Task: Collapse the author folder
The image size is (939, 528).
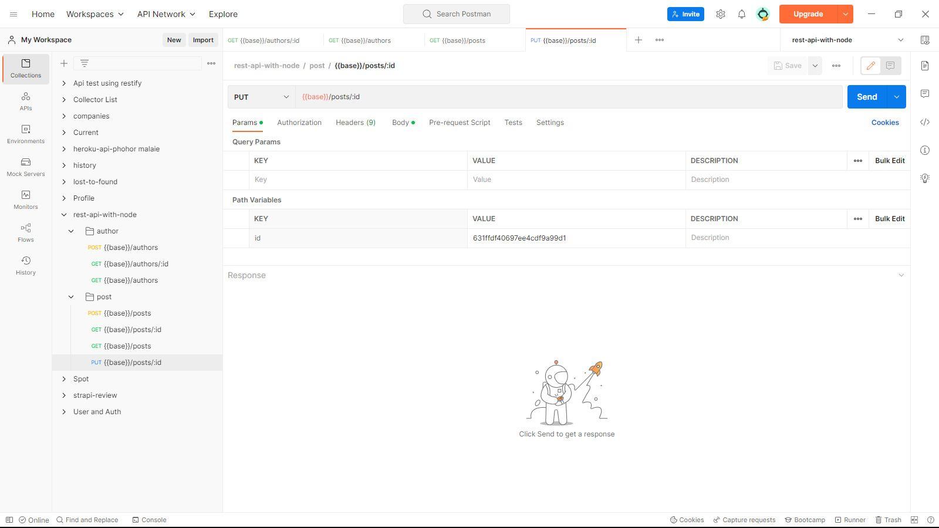Action: point(71,231)
